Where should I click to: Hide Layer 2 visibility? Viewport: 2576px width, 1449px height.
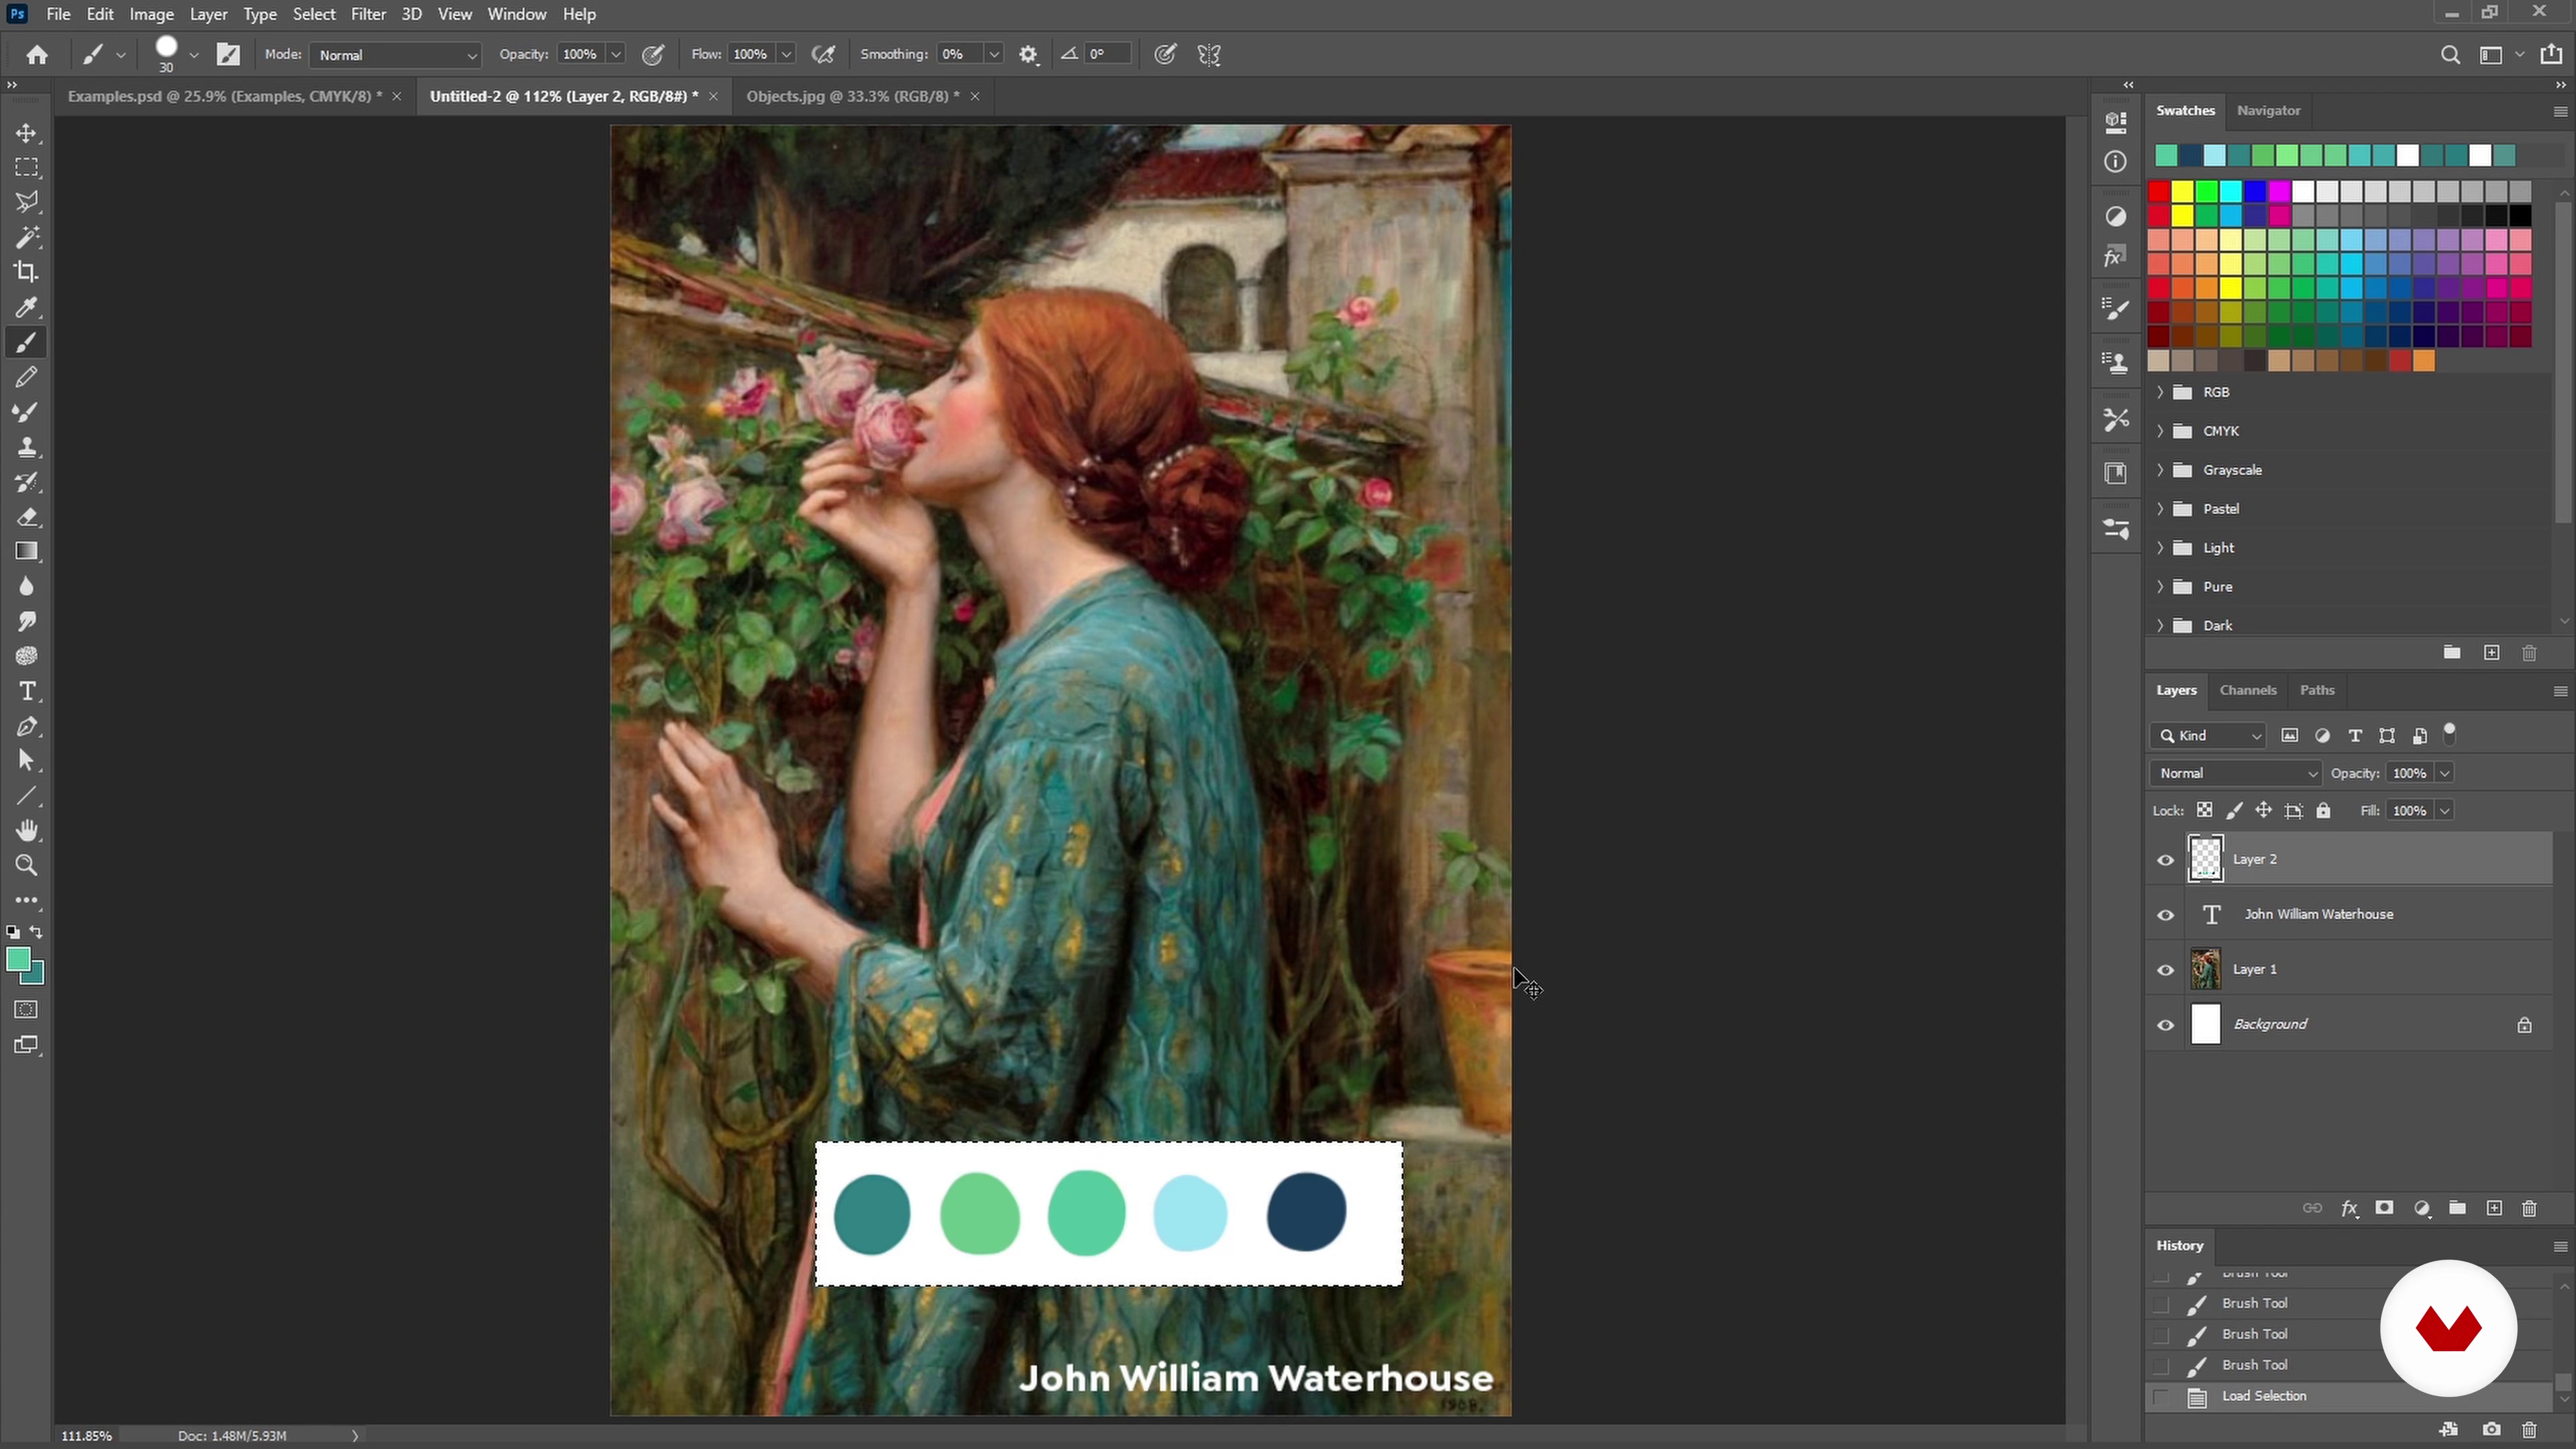2166,860
